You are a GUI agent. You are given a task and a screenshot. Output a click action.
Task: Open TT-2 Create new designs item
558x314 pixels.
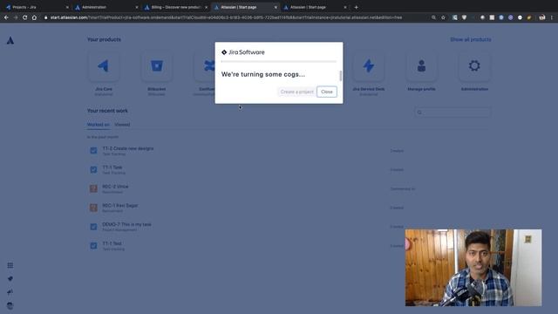tap(128, 148)
